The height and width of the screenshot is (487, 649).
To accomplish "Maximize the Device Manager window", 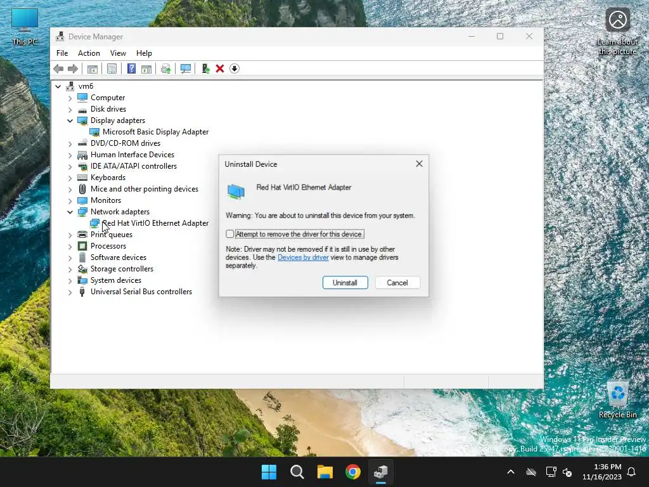I will (x=500, y=36).
